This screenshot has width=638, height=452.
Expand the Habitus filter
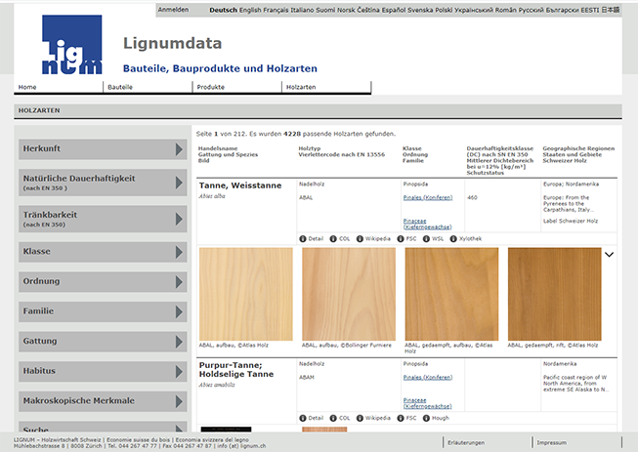click(x=103, y=372)
